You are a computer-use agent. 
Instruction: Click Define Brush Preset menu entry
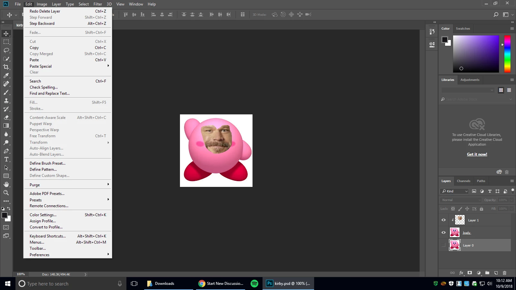click(68, 163)
